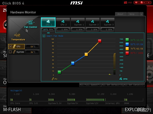This screenshot has height=114, width=153.
Task: Click the right arrow beside Fan Control
Action: pos(34,23)
